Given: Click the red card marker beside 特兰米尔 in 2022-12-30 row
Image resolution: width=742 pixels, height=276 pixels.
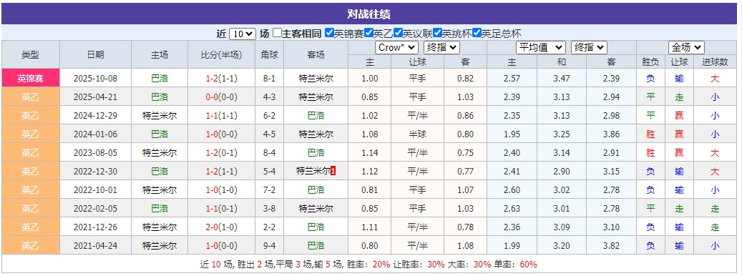Looking at the screenshot, I should (333, 171).
